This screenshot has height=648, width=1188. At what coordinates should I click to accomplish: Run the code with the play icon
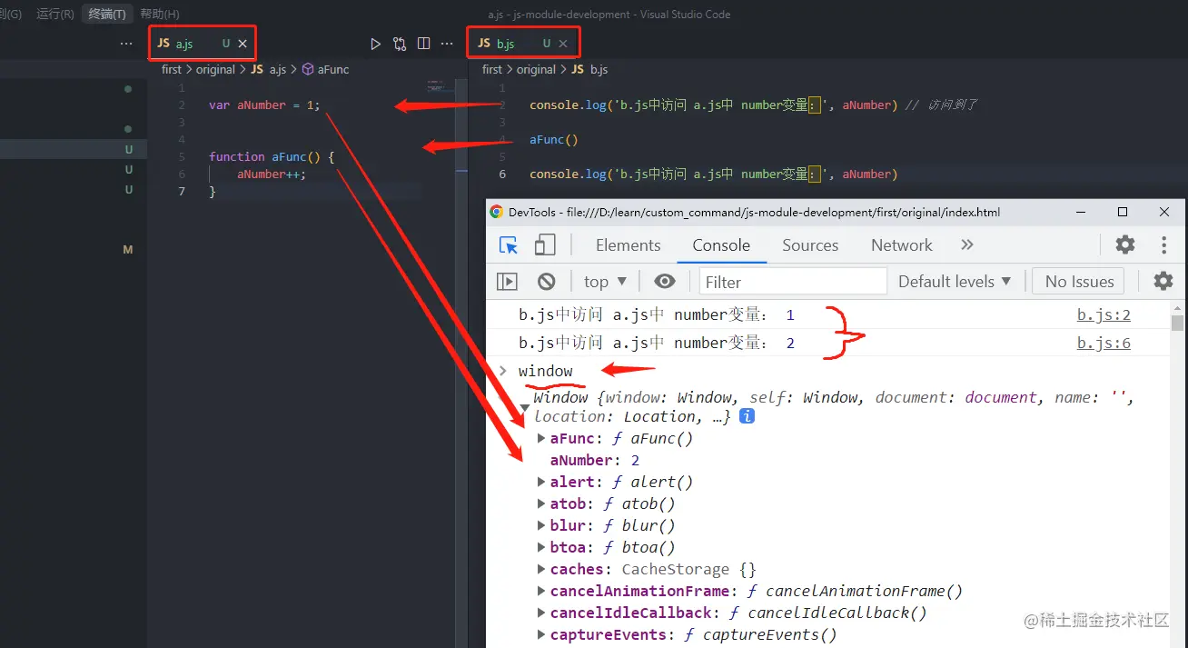(x=376, y=44)
